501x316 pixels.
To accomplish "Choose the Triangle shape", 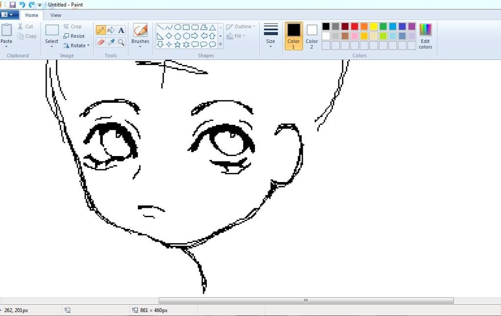I will point(212,27).
